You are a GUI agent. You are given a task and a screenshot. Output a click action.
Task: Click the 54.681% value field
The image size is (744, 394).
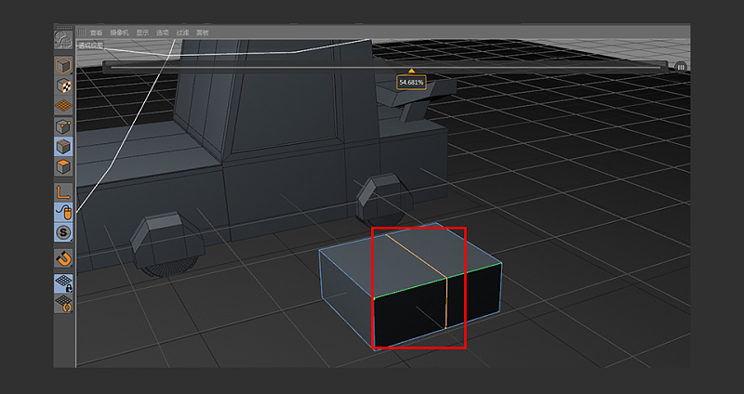411,83
